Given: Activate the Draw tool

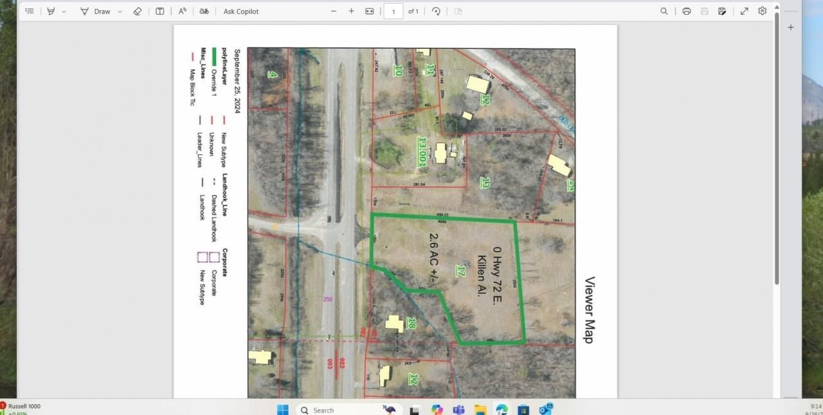Looking at the screenshot, I should 96,11.
